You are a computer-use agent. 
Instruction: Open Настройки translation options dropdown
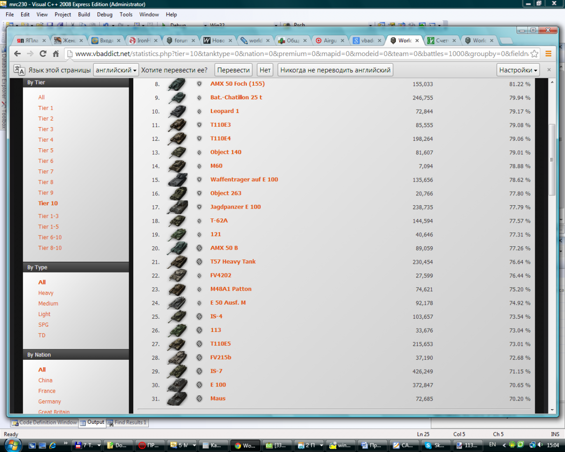[518, 70]
